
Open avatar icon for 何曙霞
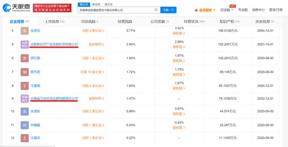(x=25, y=125)
